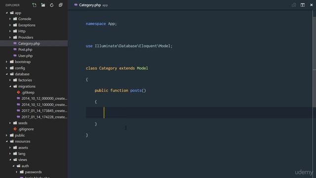Click the migrations folder icon
Screen dimensions: 316x178
point(15,86)
